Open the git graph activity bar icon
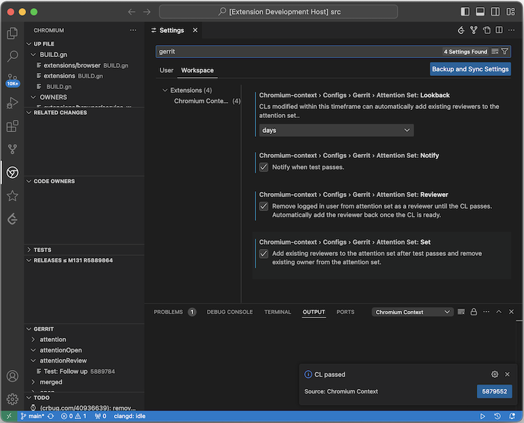 point(12,149)
